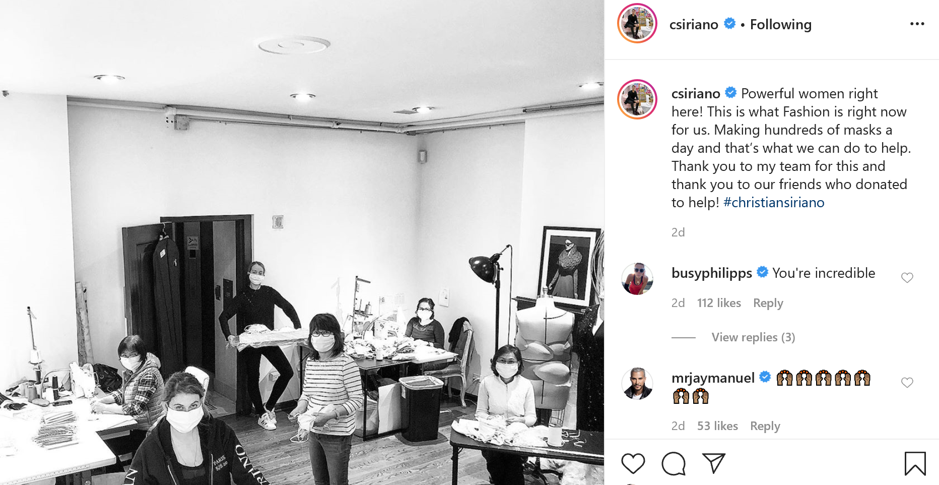Save post with bookmark icon
The height and width of the screenshot is (485, 939).
pyautogui.click(x=915, y=463)
